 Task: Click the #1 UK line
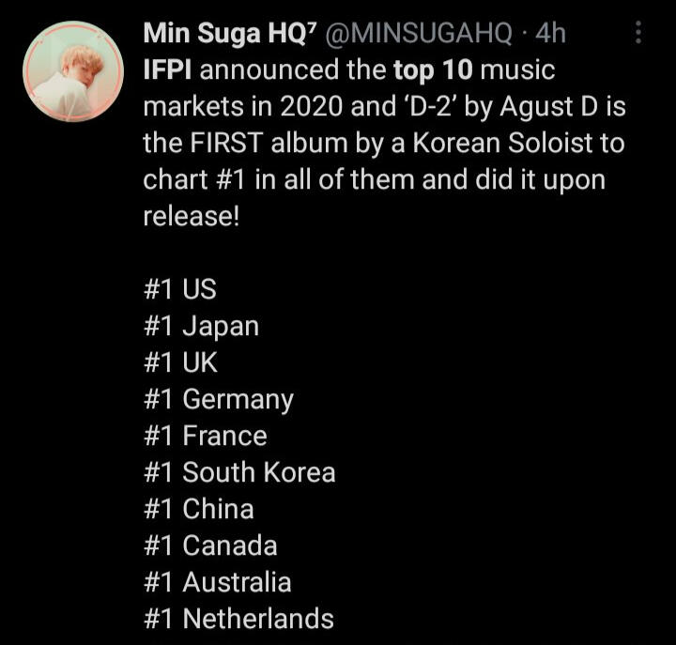click(x=181, y=362)
